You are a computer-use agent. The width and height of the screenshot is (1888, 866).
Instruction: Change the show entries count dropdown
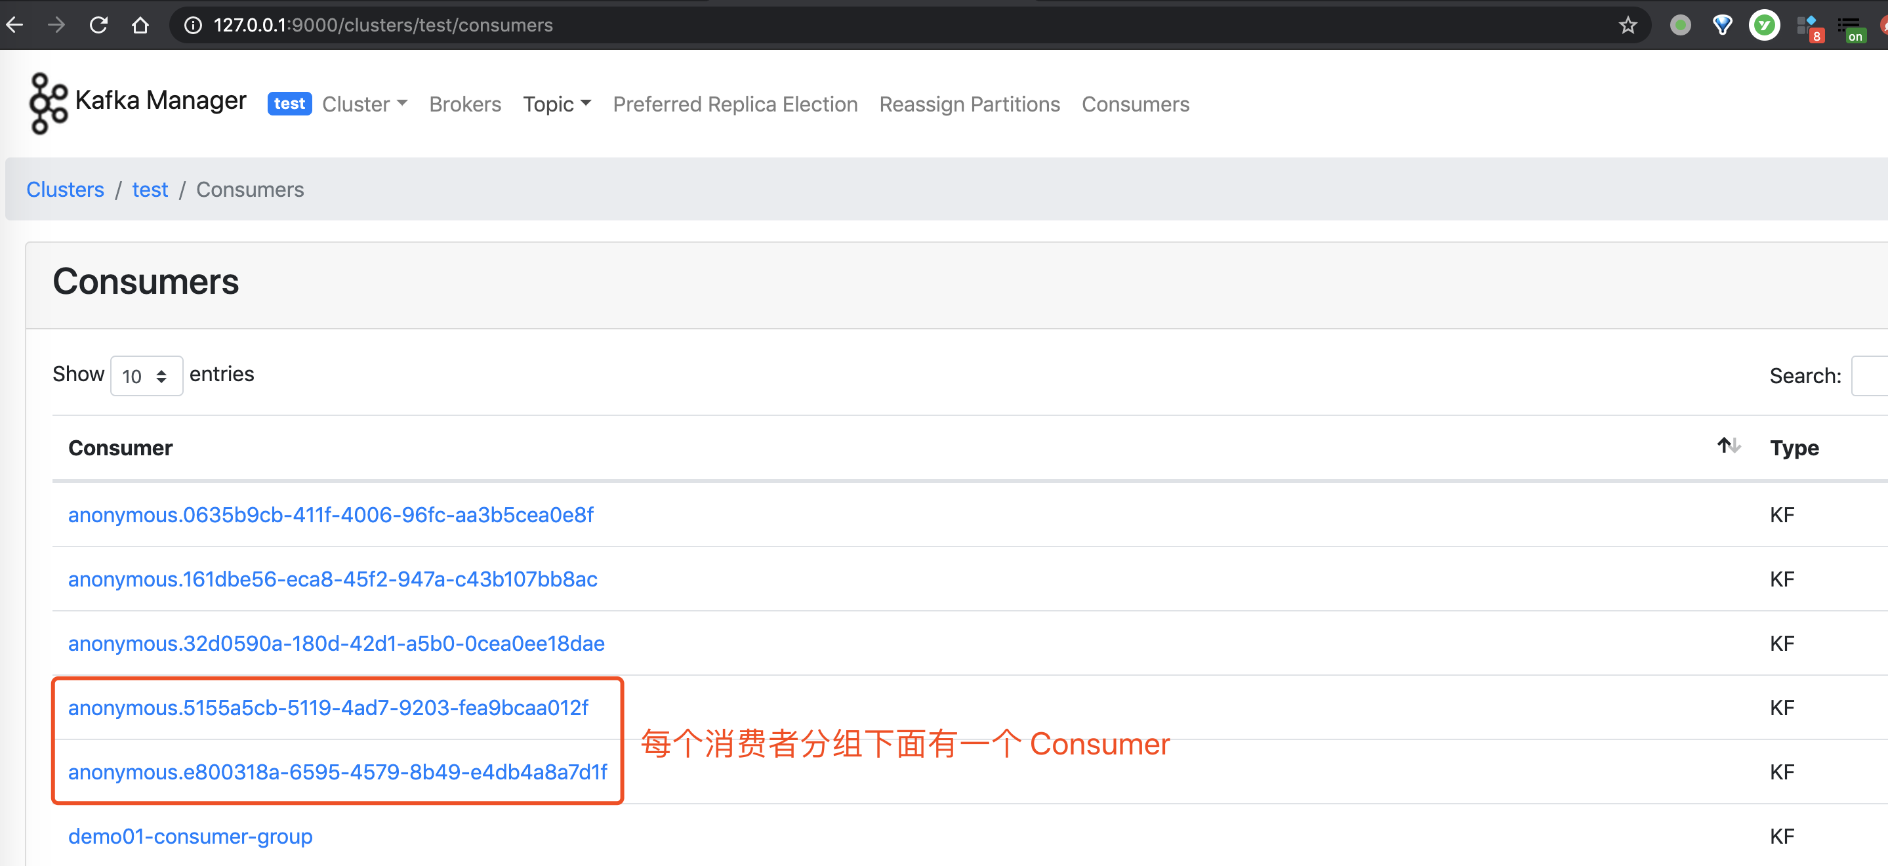click(x=146, y=375)
